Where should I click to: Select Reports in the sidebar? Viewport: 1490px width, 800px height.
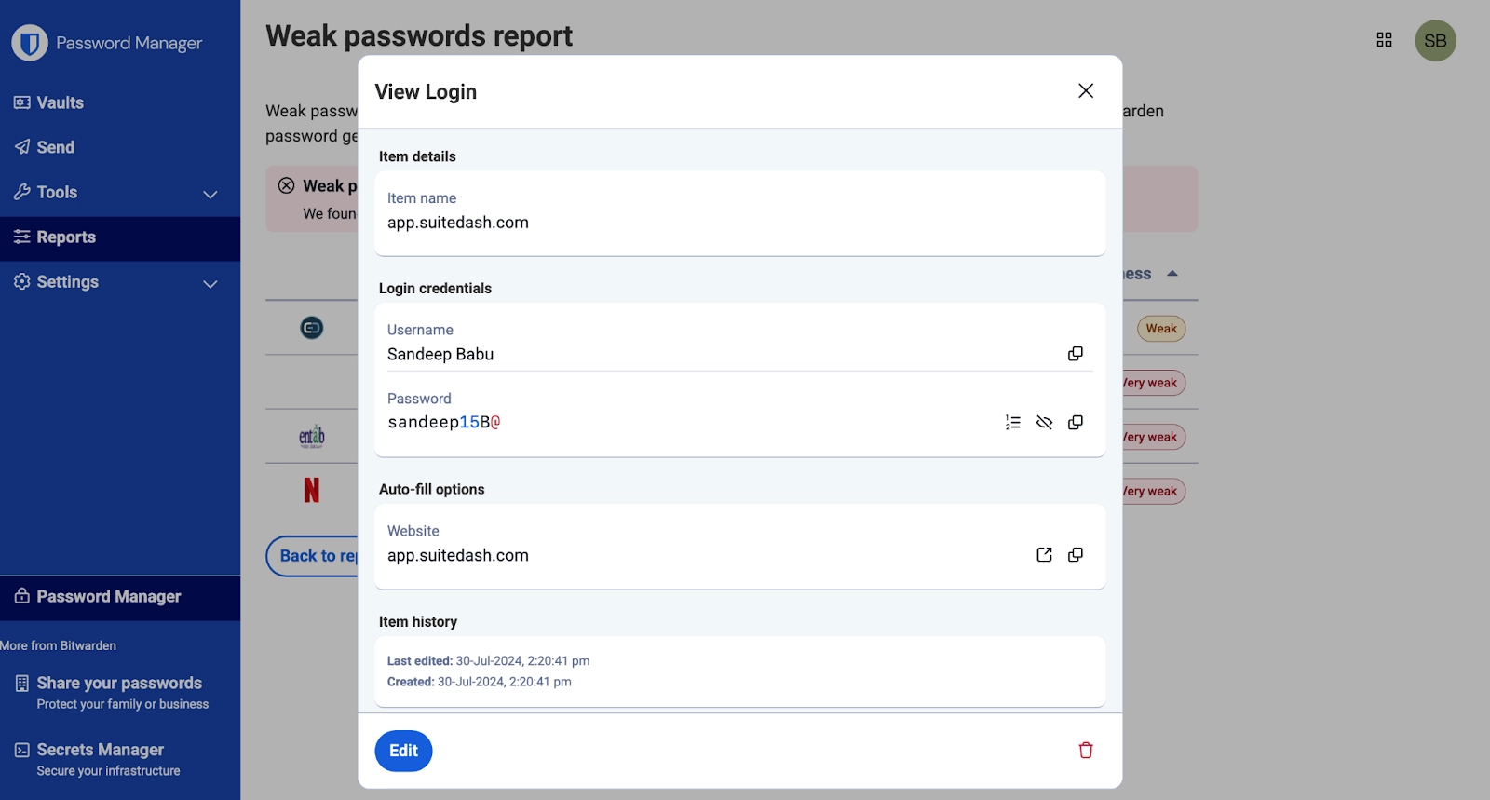pyautogui.click(x=120, y=237)
